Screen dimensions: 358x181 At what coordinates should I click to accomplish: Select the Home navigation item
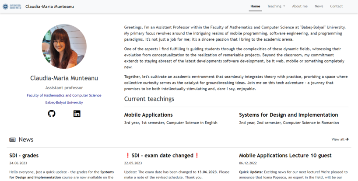pyautogui.click(x=255, y=7)
